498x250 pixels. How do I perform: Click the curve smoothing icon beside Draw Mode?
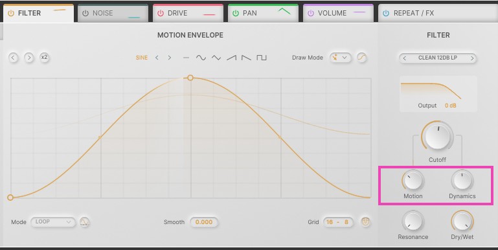tap(362, 58)
